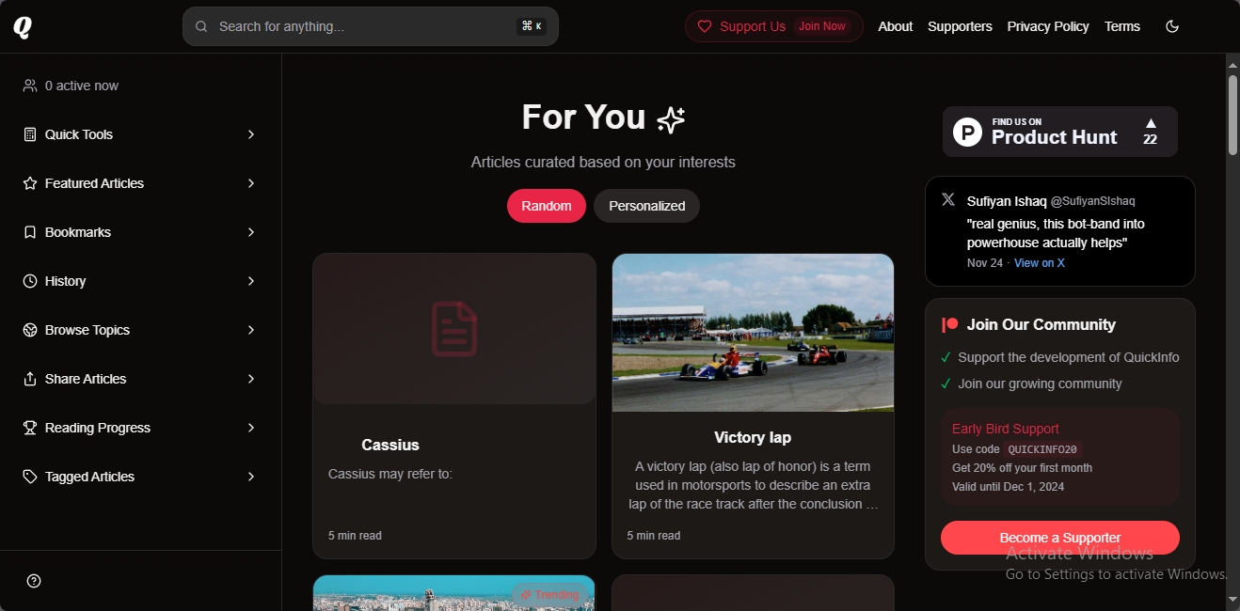Click the History clock icon

[30, 281]
